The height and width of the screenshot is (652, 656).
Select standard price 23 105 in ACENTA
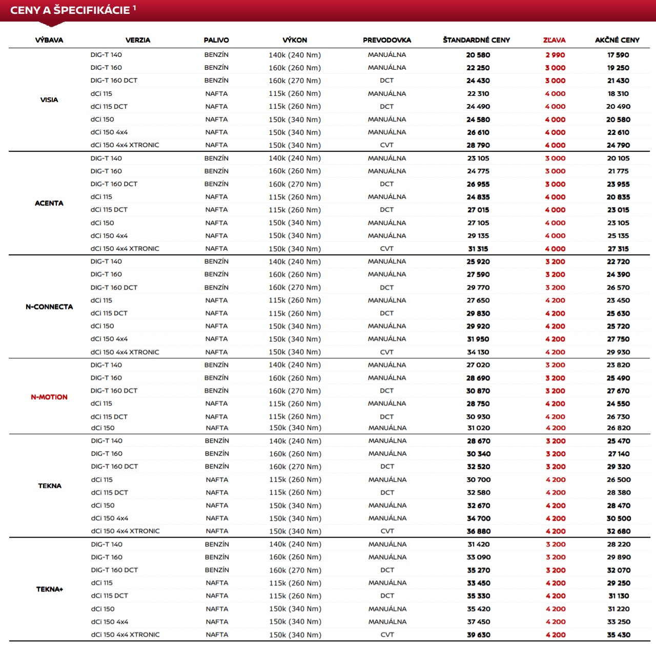click(x=478, y=158)
